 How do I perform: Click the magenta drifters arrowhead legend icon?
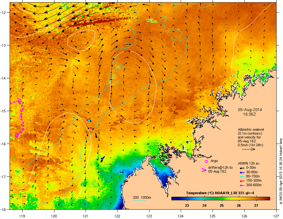(x=204, y=170)
